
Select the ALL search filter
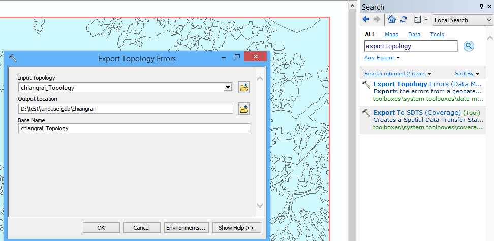[x=370, y=35]
